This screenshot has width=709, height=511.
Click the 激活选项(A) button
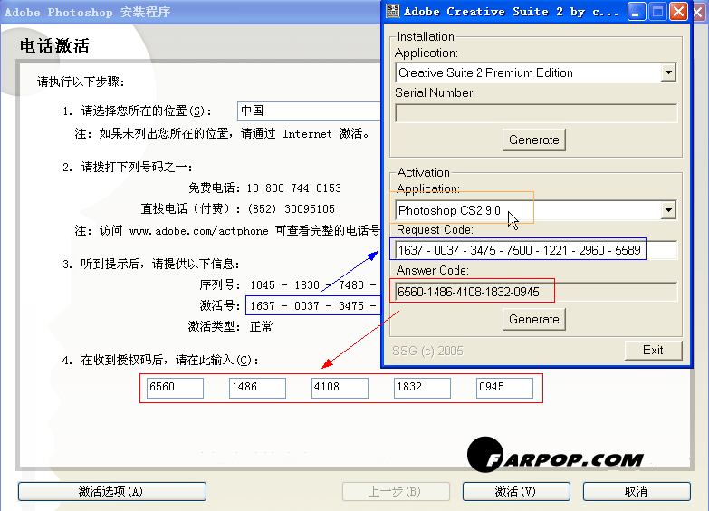click(112, 492)
